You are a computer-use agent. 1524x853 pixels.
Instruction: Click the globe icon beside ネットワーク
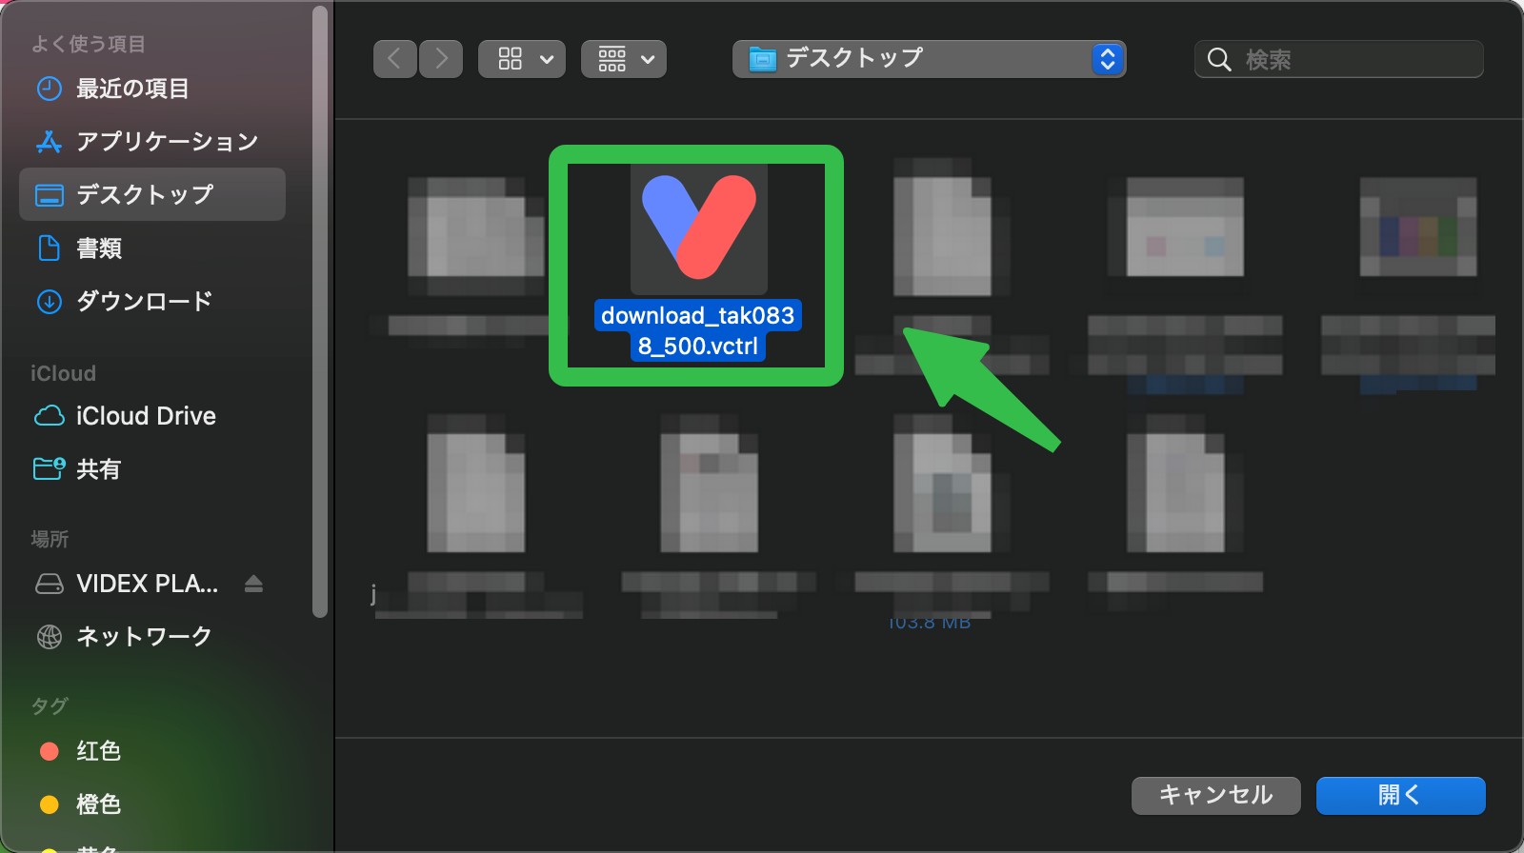49,637
